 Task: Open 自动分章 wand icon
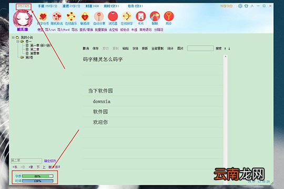(x=99, y=16)
